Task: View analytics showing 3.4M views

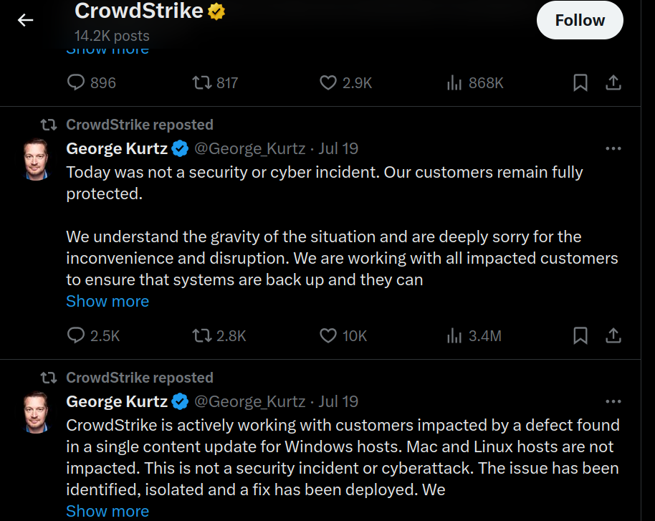Action: 474,335
